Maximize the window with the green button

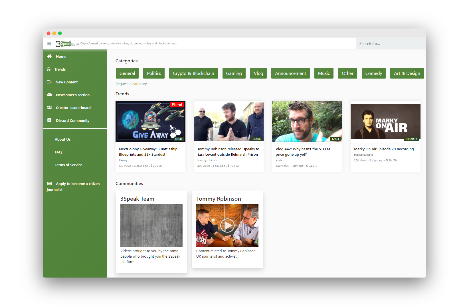click(60, 33)
